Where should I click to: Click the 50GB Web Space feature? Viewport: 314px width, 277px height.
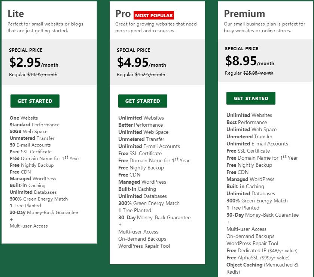28,132
